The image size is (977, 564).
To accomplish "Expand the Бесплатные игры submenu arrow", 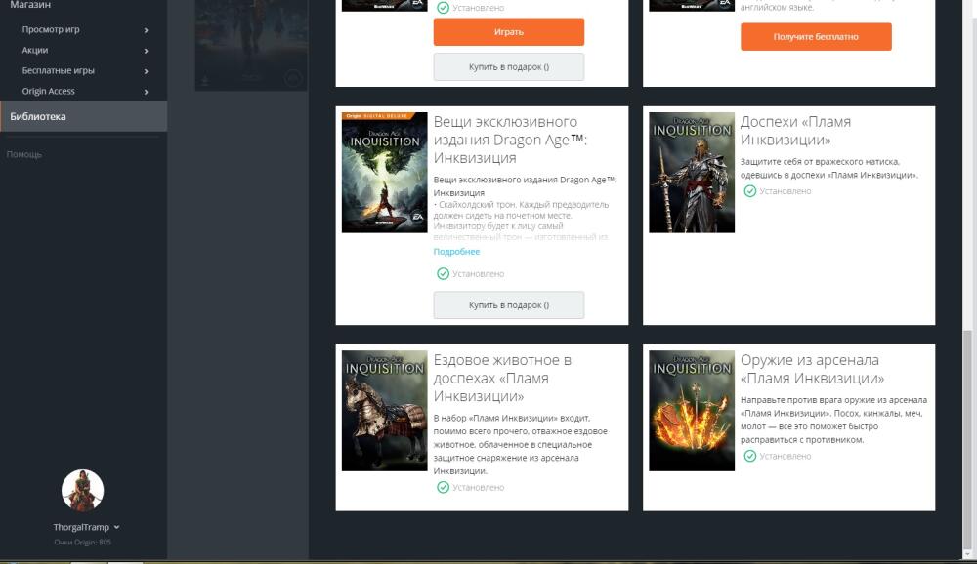I will tap(146, 71).
